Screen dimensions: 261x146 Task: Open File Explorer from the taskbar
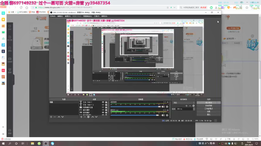(x=33, y=144)
